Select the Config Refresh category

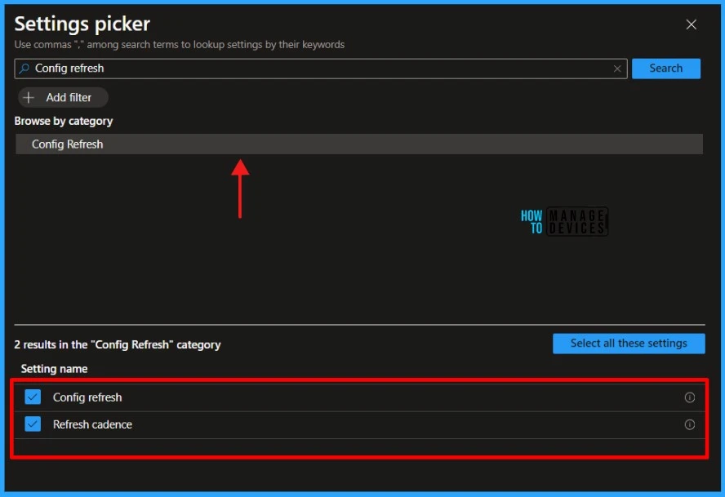(358, 144)
